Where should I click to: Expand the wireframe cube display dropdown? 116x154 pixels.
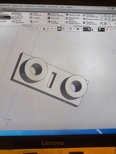(x=67, y=29)
